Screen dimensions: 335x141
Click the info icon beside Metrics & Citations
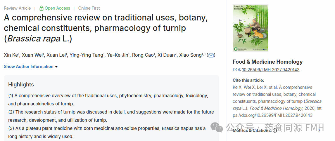coord(275,130)
